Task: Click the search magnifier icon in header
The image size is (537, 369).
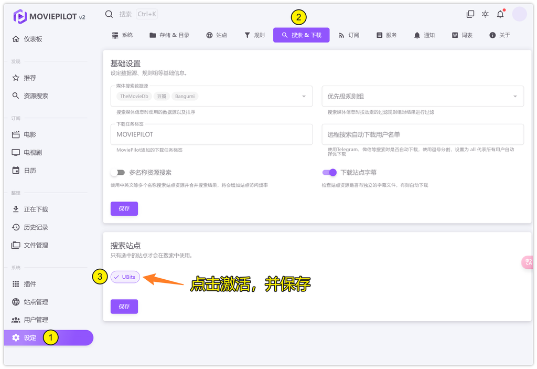Action: pos(109,14)
